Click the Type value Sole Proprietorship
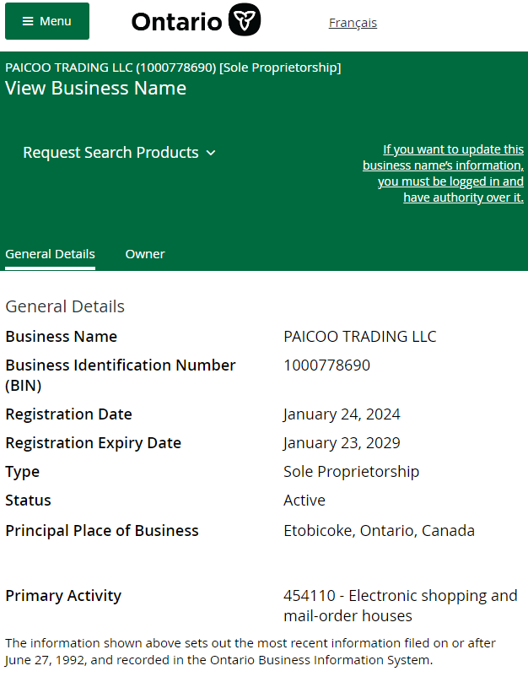This screenshot has width=528, height=682. tap(351, 472)
